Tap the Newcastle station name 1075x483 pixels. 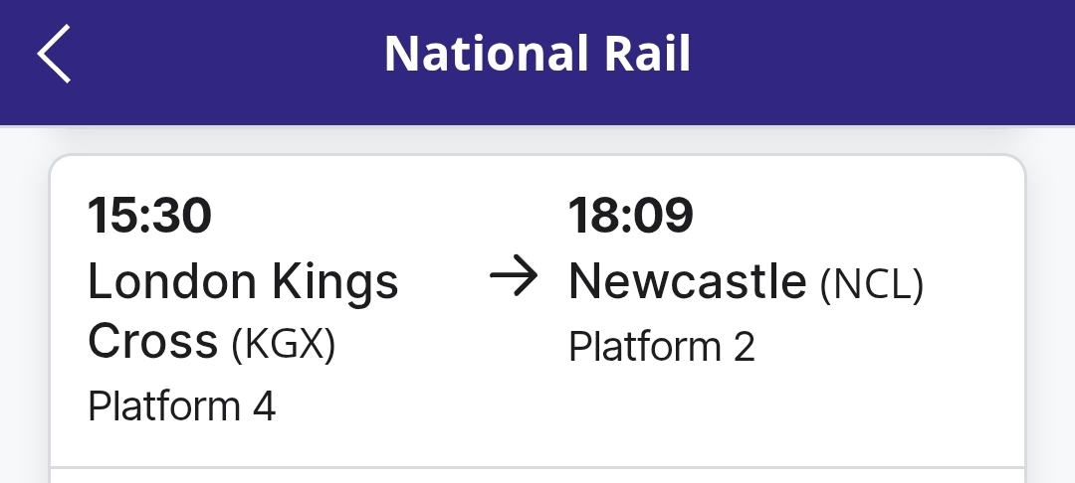pos(686,283)
